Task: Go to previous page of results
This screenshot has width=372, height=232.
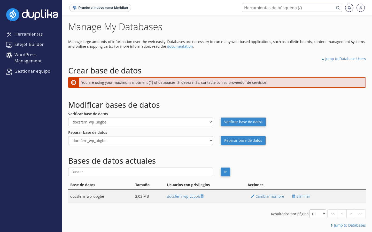Action: (342, 214)
